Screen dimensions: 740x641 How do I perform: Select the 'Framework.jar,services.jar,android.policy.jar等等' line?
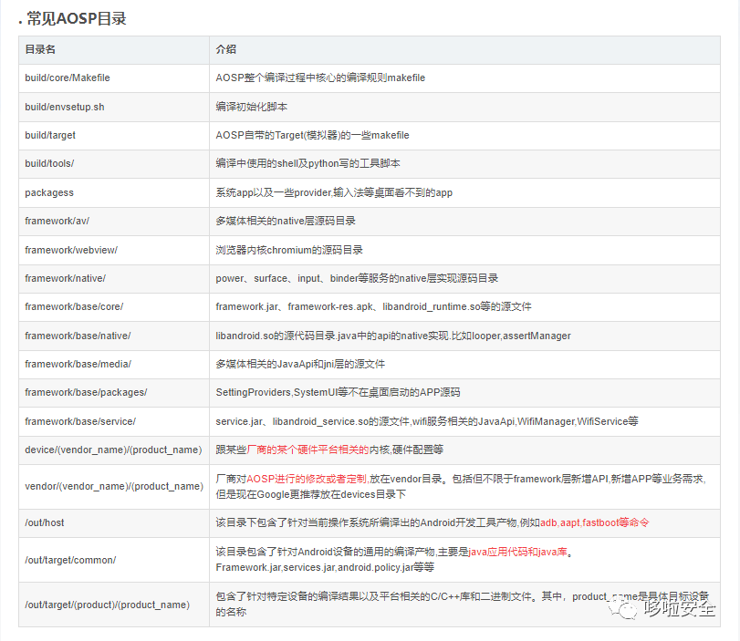click(325, 567)
